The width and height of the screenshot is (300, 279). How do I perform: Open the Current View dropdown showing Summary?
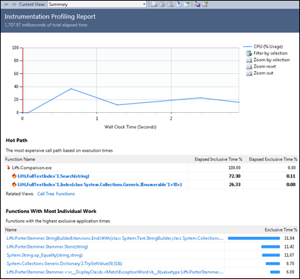pyautogui.click(x=97, y=4)
